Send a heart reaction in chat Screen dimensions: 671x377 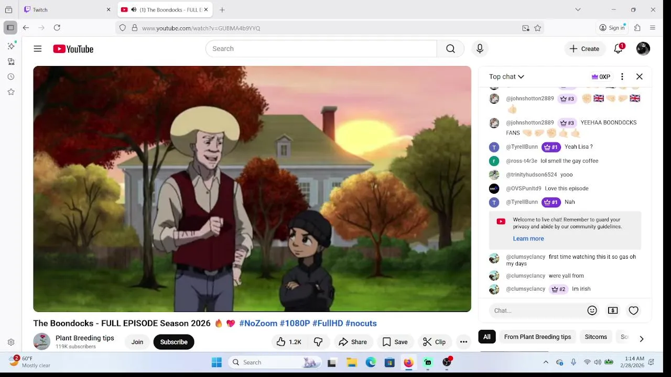(x=634, y=311)
